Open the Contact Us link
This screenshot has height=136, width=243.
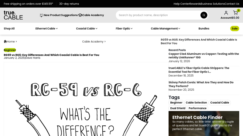232,4
